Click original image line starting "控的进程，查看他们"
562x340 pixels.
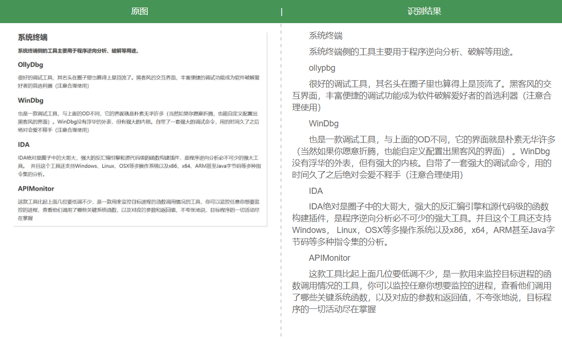[139, 210]
